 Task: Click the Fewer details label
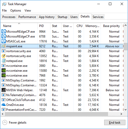18,123
